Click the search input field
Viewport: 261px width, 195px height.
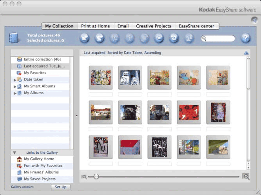pos(220,38)
